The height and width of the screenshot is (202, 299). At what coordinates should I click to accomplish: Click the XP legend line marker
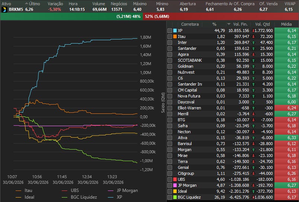111,197
